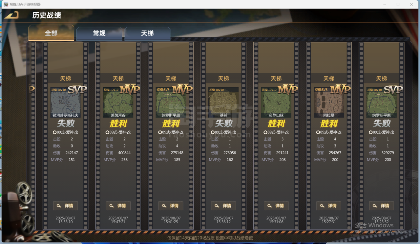Click the MVP badge on the 阿拉曼 card
Screen dimensions: 420x244
pos(341,90)
